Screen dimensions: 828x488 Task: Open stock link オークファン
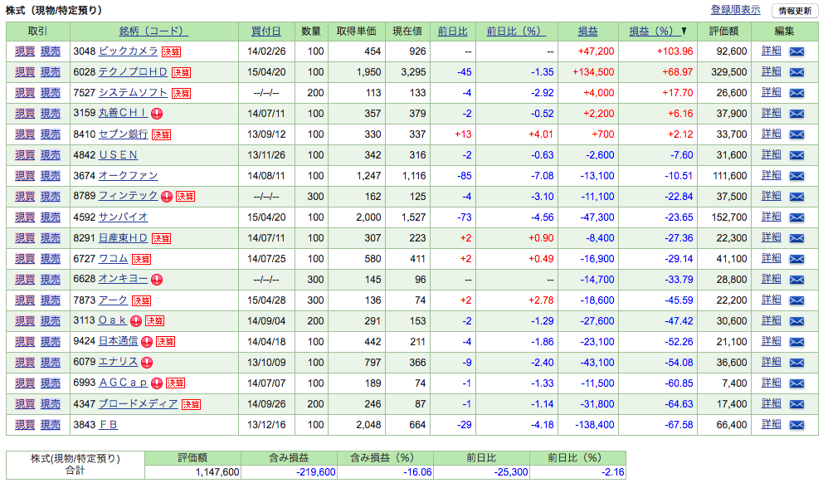[x=129, y=175]
